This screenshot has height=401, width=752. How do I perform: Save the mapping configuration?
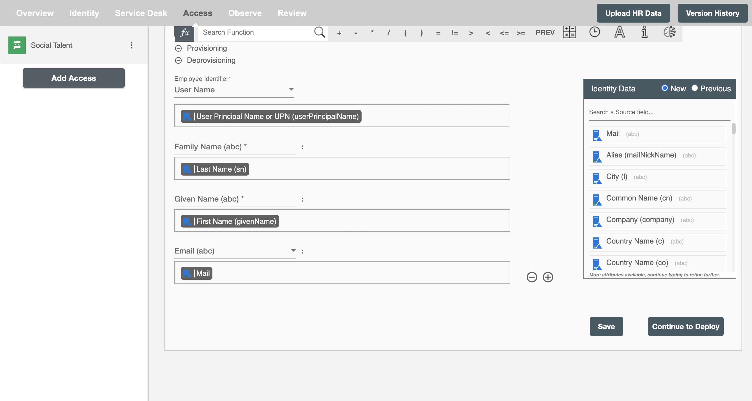coord(606,326)
